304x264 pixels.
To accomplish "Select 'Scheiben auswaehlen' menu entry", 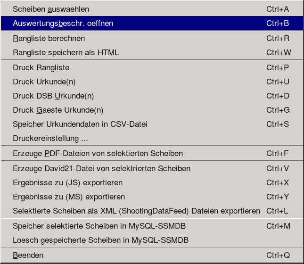I will (x=51, y=9).
